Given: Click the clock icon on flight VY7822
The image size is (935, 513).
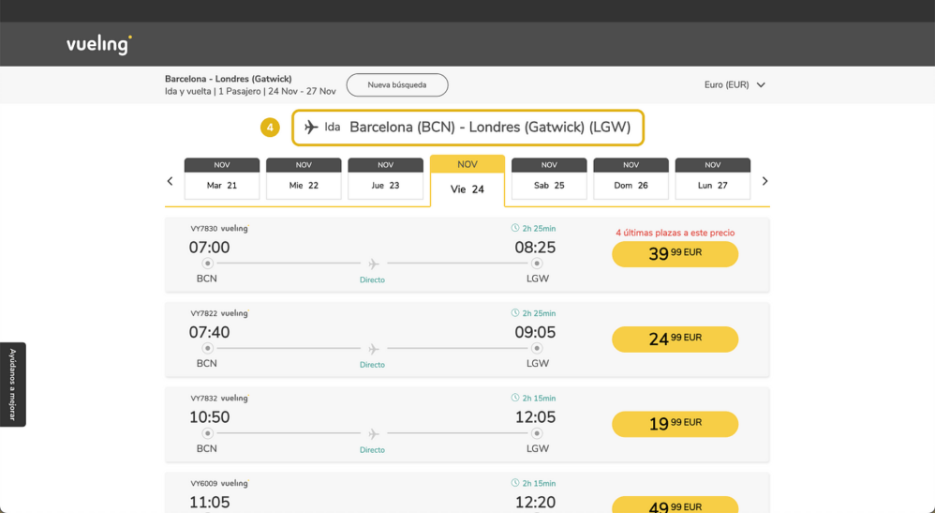Looking at the screenshot, I should click(x=515, y=313).
